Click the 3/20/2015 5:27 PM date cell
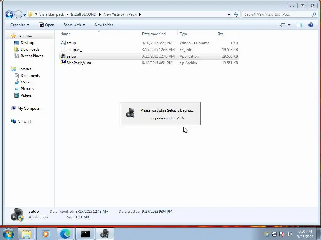Image resolution: width=321 pixels, height=240 pixels. pos(157,43)
